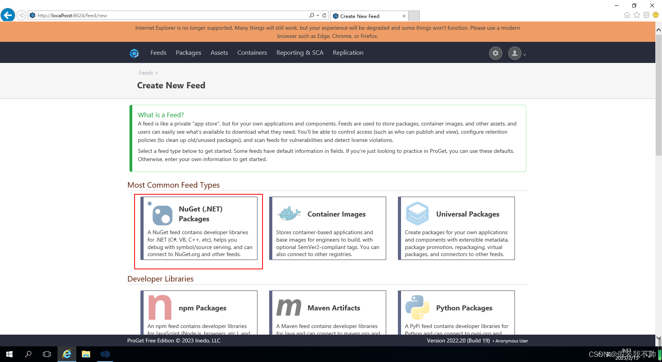Refresh the page with reload icon

[x=324, y=15]
